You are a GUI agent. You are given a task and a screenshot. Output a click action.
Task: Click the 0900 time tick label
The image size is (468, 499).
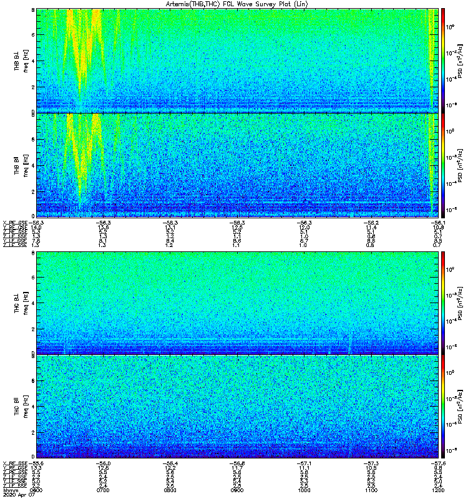click(237, 490)
